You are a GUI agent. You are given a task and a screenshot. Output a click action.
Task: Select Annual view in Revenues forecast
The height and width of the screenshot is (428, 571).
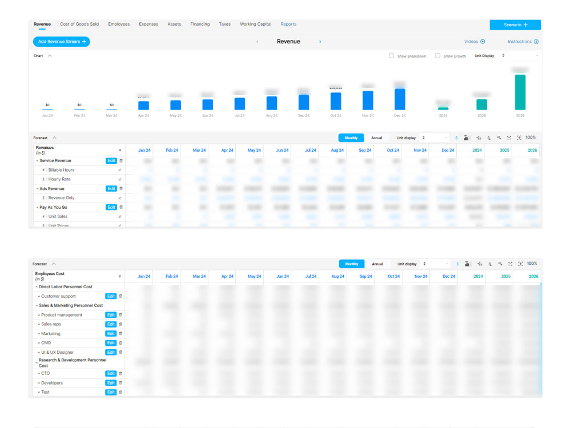click(x=376, y=138)
